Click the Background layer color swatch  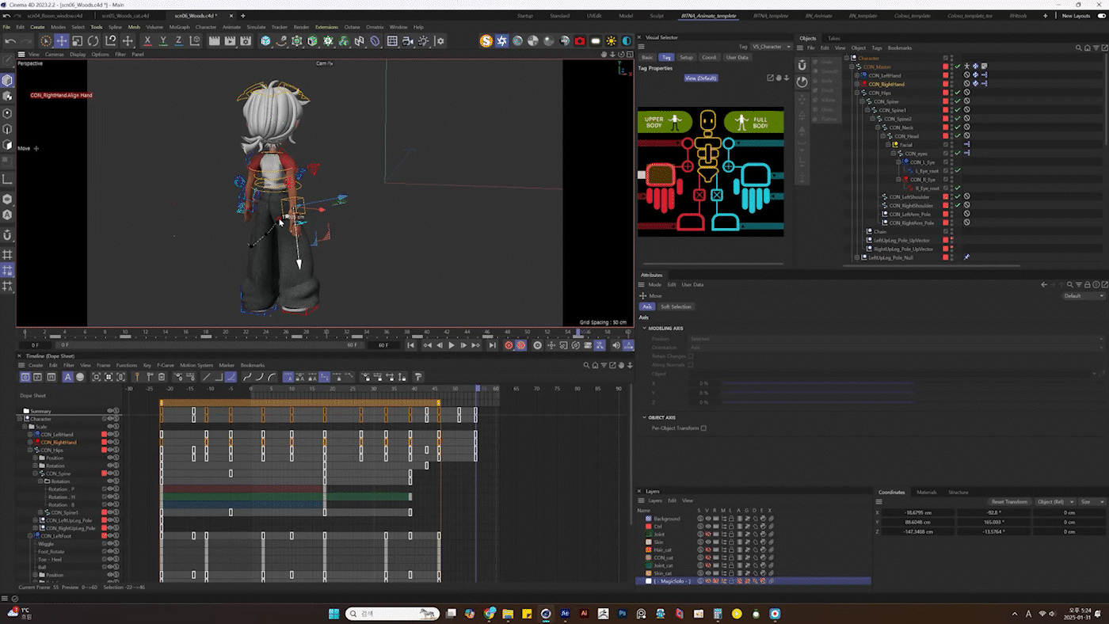pos(648,519)
